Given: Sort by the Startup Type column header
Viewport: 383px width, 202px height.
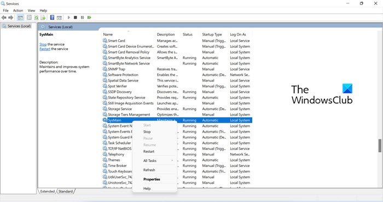Looking at the screenshot, I should pos(212,34).
